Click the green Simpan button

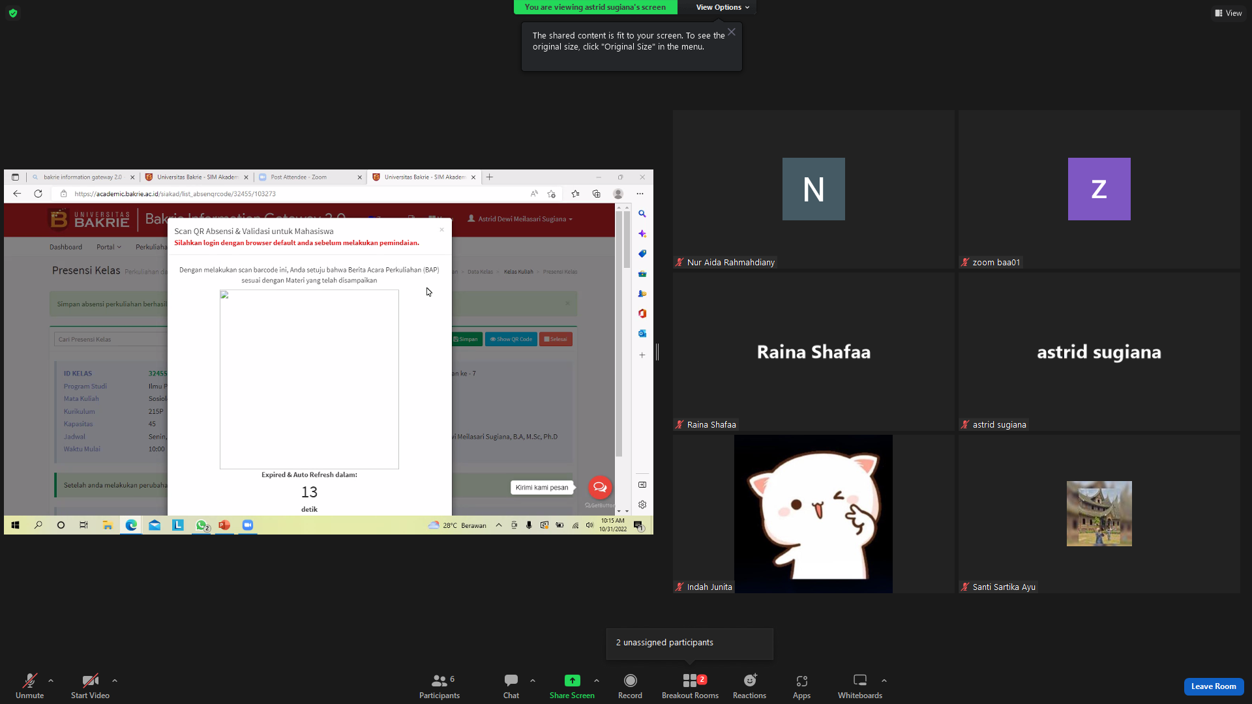click(466, 339)
